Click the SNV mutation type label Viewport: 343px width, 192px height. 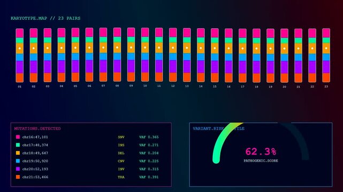tap(121, 137)
